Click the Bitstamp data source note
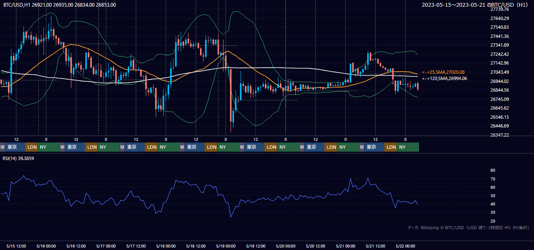 tap(468, 227)
